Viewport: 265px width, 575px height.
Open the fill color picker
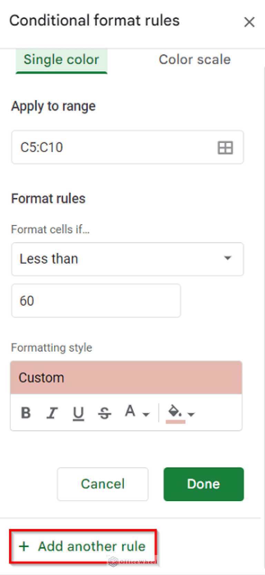tap(174, 412)
